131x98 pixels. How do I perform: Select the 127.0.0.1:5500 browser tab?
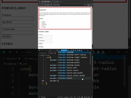point(50,1)
